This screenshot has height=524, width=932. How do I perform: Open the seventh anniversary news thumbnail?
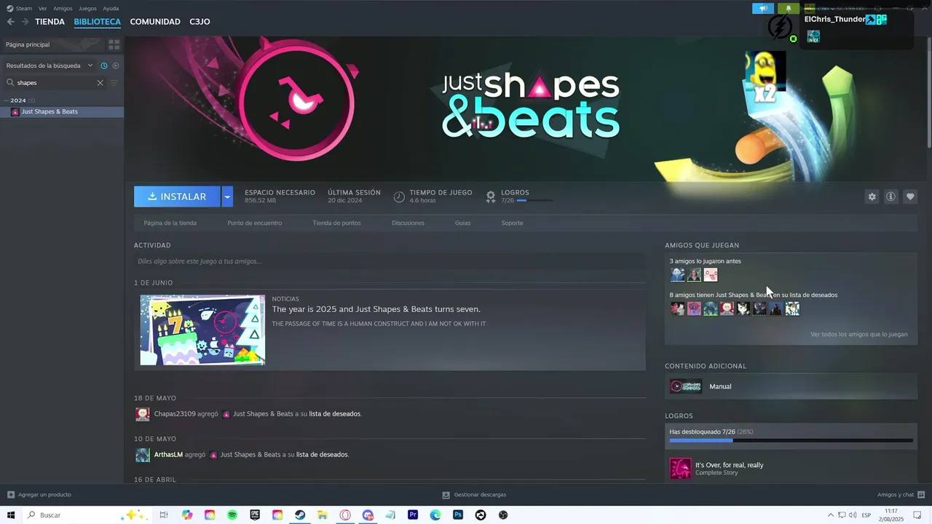coord(202,330)
